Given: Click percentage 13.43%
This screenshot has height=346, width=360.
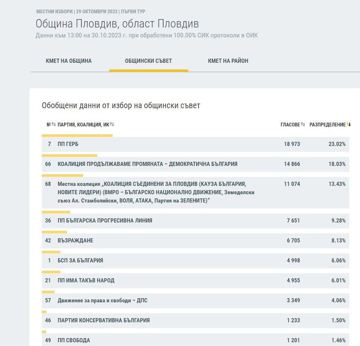Looking at the screenshot, I should click(x=337, y=184).
